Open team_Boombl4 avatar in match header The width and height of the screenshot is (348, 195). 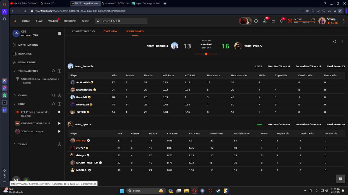pos(174,46)
